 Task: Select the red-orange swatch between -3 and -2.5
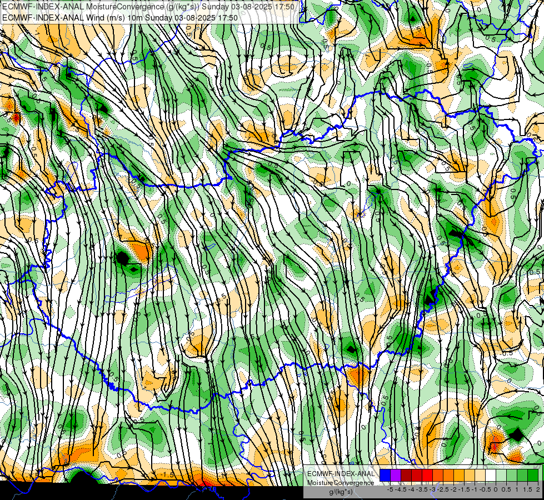(x=438, y=476)
